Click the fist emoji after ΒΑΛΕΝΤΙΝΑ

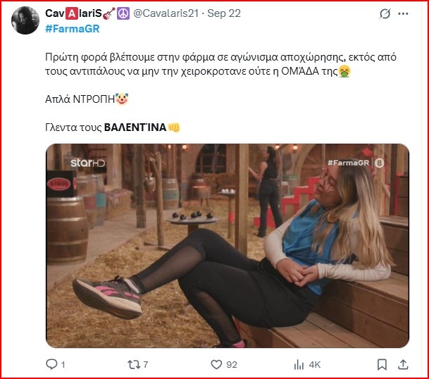pyautogui.click(x=174, y=128)
